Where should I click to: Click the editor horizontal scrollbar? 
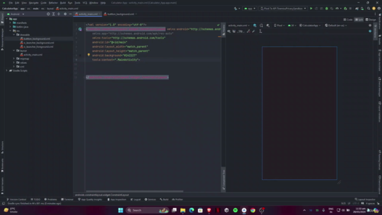(134, 191)
